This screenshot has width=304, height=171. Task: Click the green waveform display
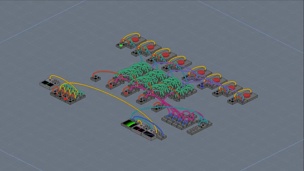pyautogui.click(x=130, y=124)
